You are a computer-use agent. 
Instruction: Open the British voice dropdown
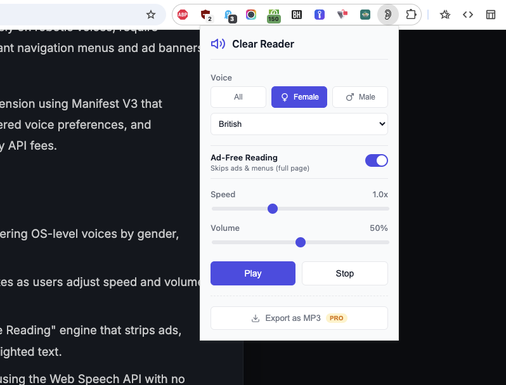pos(299,124)
